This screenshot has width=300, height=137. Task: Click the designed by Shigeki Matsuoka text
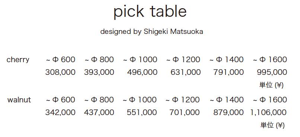tap(151, 32)
